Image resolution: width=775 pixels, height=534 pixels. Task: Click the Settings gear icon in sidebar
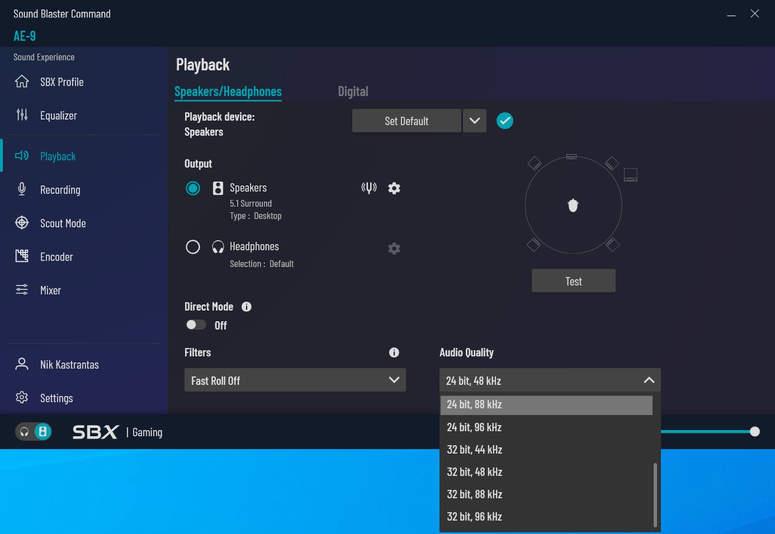click(x=22, y=398)
